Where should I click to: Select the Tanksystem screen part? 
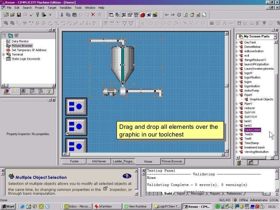pyautogui.click(x=252, y=130)
